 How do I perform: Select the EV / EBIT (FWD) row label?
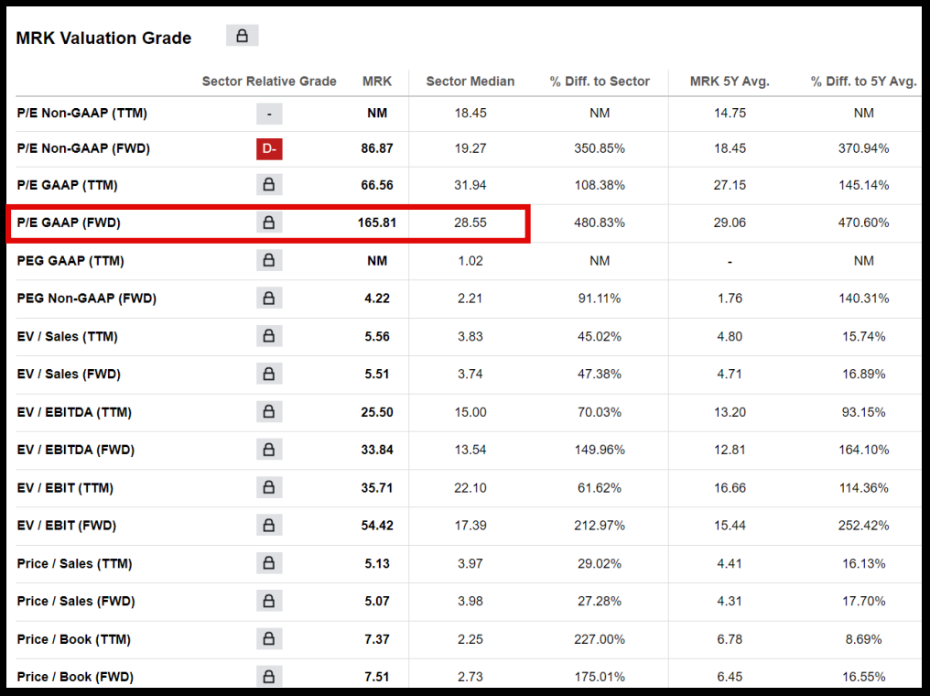[x=67, y=525]
